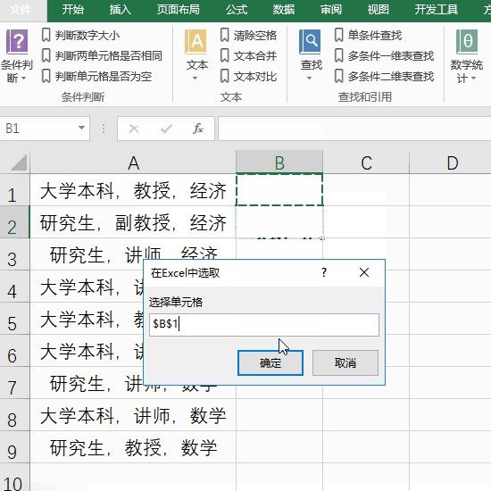Click the 判断单元格是否为空 bookmark item

[96, 77]
